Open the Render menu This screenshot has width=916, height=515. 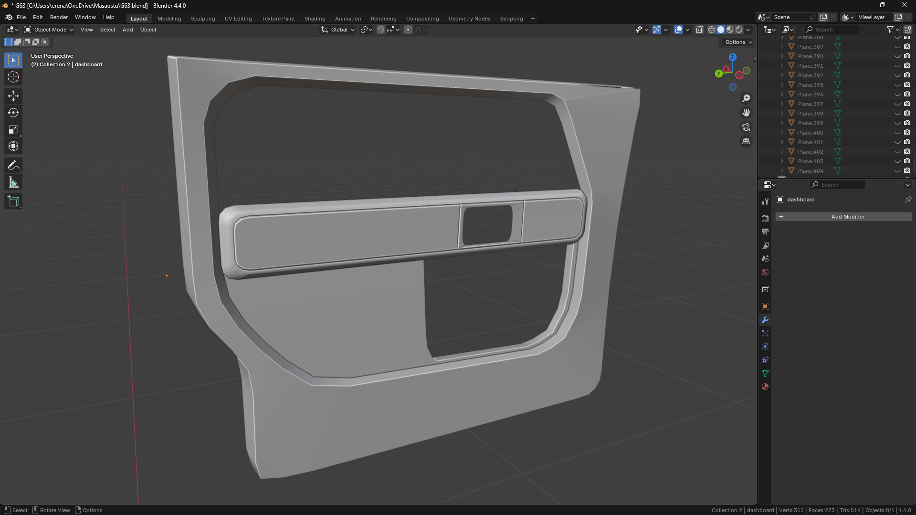tap(59, 17)
